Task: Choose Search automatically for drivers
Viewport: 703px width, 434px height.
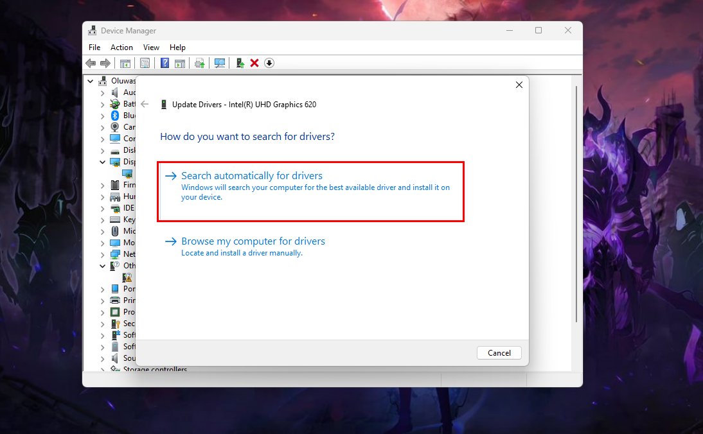Action: 252,176
